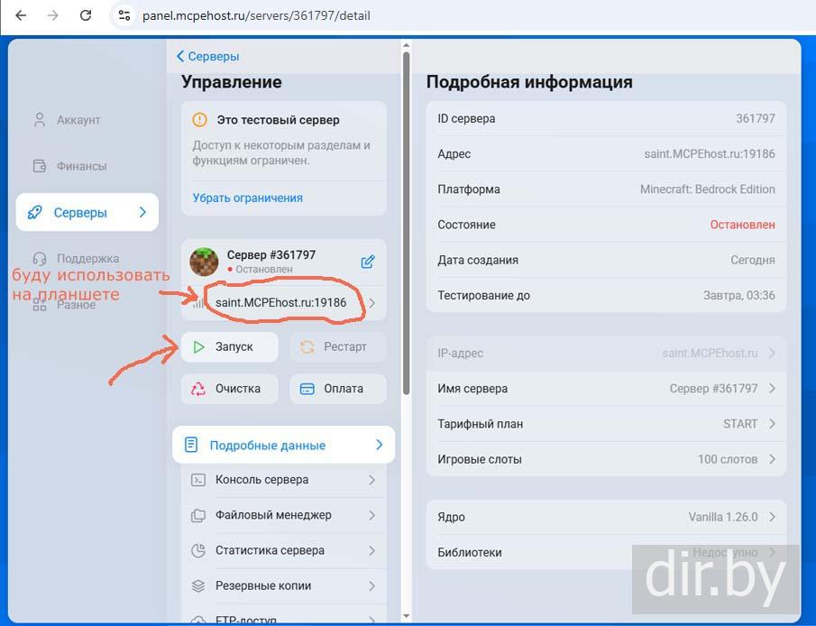Click the Рестарт button
This screenshot has width=816, height=626.
tap(338, 347)
